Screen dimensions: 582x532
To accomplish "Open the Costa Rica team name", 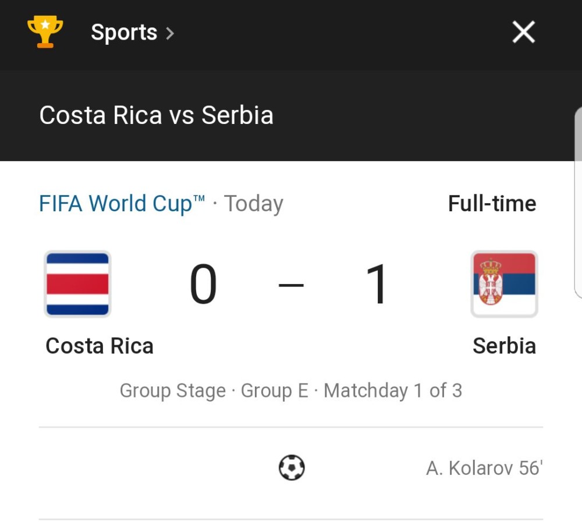I will click(x=100, y=346).
